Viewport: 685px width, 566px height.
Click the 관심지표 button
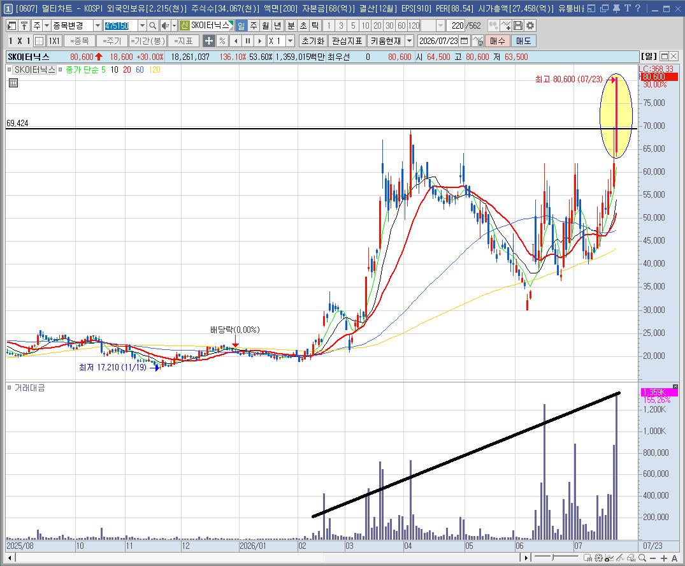click(x=347, y=41)
